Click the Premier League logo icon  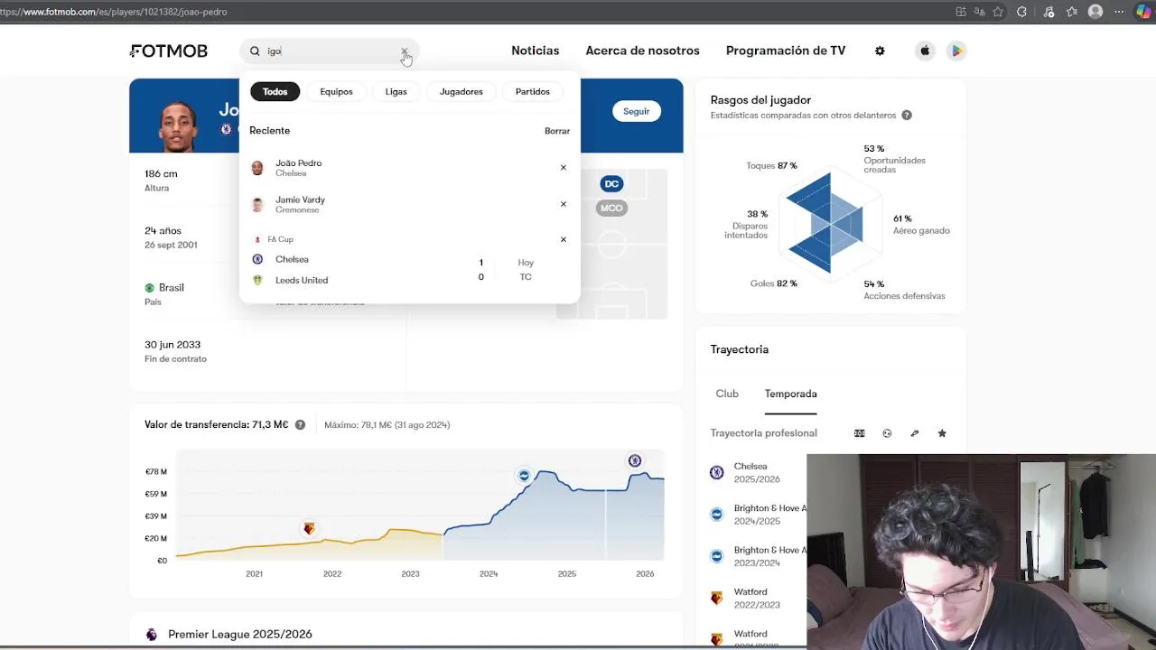tap(152, 635)
